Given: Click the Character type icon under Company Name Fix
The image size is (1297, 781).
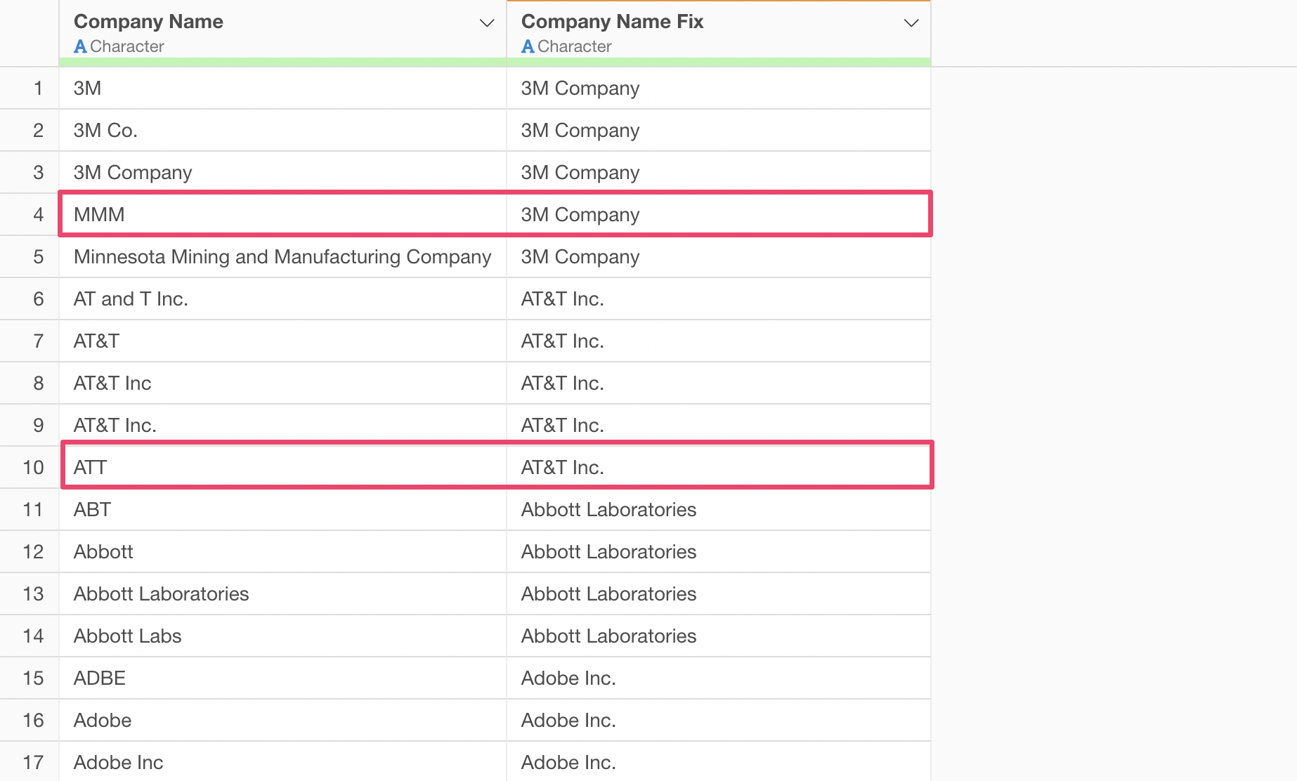Looking at the screenshot, I should click(x=528, y=46).
